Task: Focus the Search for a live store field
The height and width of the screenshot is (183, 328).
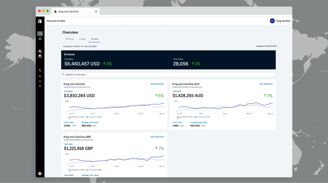Action: tap(168, 74)
